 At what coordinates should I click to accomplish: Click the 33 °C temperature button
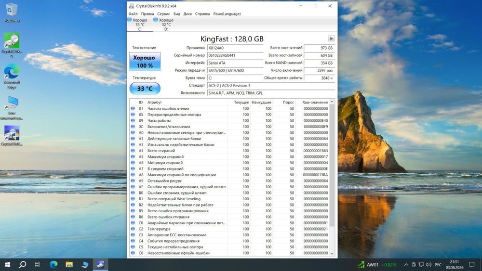(145, 89)
